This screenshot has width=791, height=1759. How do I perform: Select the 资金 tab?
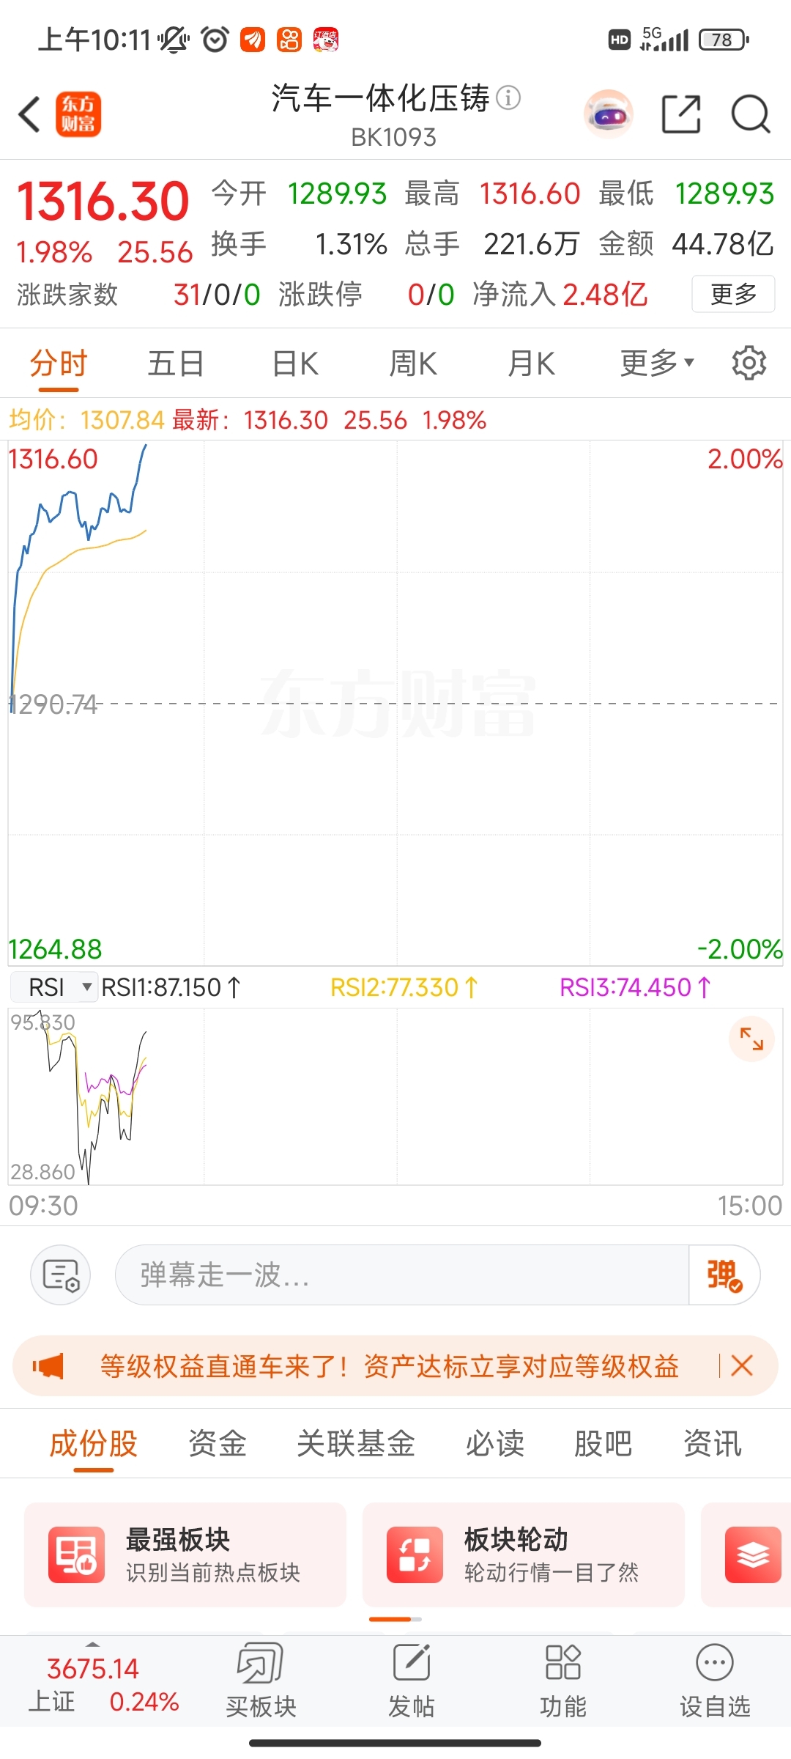218,1444
